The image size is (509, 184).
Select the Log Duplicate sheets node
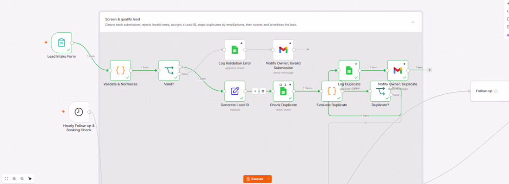point(349,70)
